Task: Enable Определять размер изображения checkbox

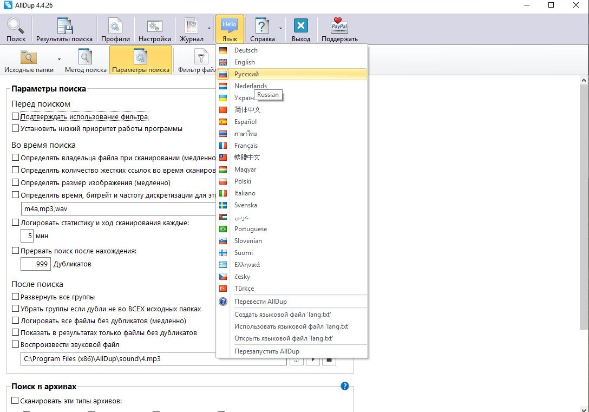Action: click(x=15, y=182)
